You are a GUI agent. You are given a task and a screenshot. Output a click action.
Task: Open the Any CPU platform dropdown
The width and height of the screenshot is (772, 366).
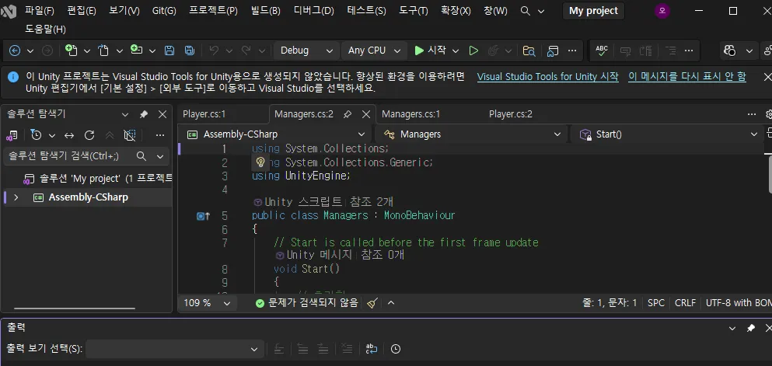pos(374,51)
